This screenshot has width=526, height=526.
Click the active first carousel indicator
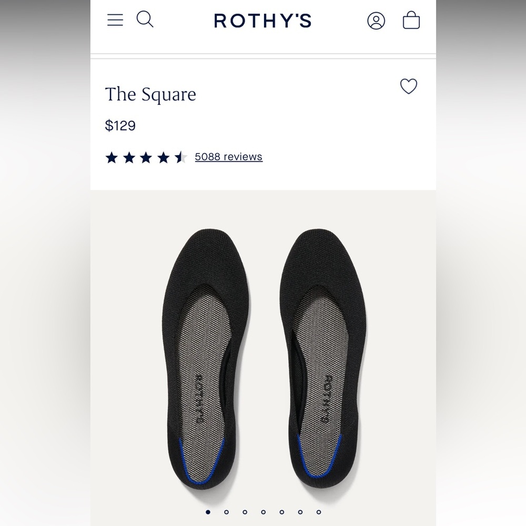(x=208, y=512)
